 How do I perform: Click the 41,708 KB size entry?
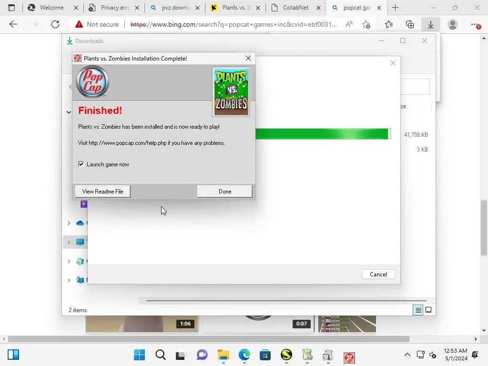(416, 135)
